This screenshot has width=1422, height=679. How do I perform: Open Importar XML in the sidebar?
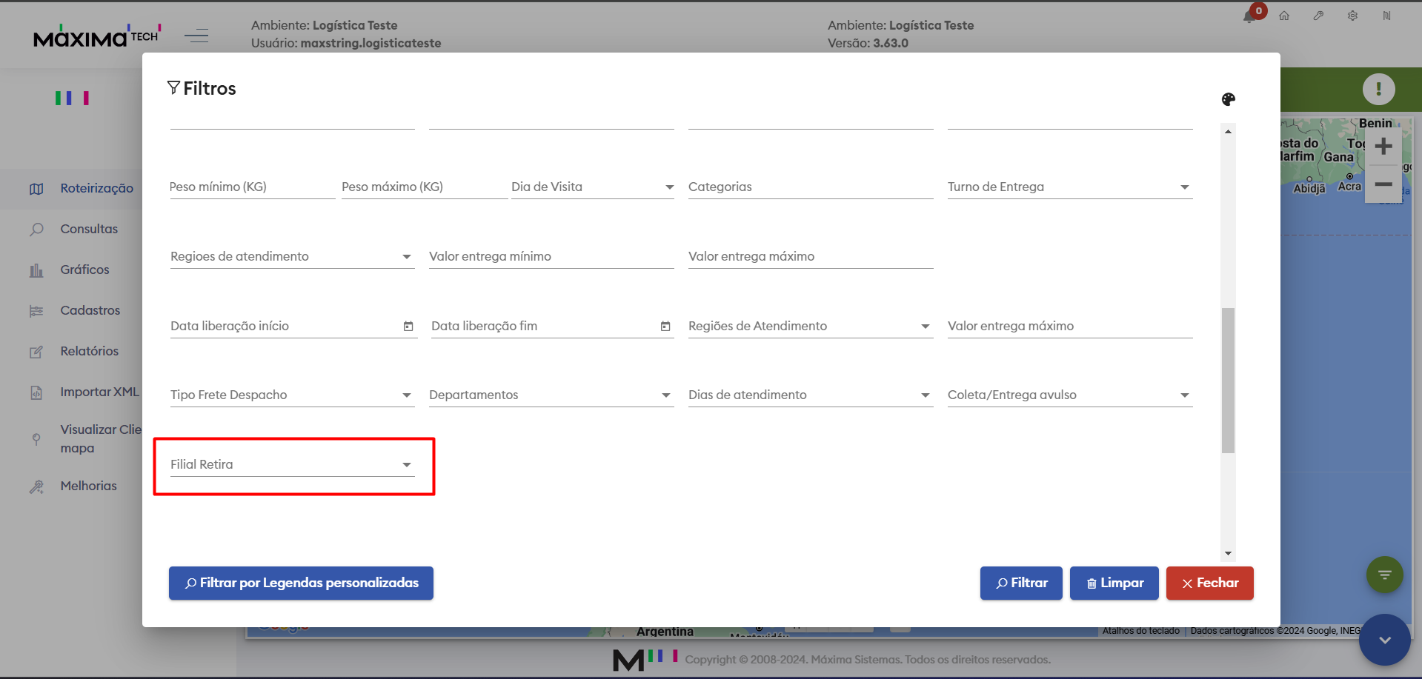tap(71, 392)
